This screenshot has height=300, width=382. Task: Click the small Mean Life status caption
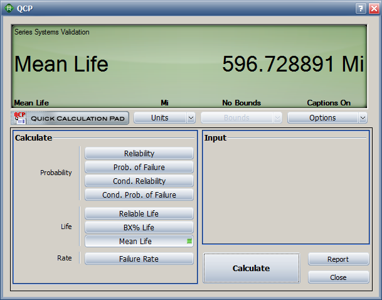(31, 103)
